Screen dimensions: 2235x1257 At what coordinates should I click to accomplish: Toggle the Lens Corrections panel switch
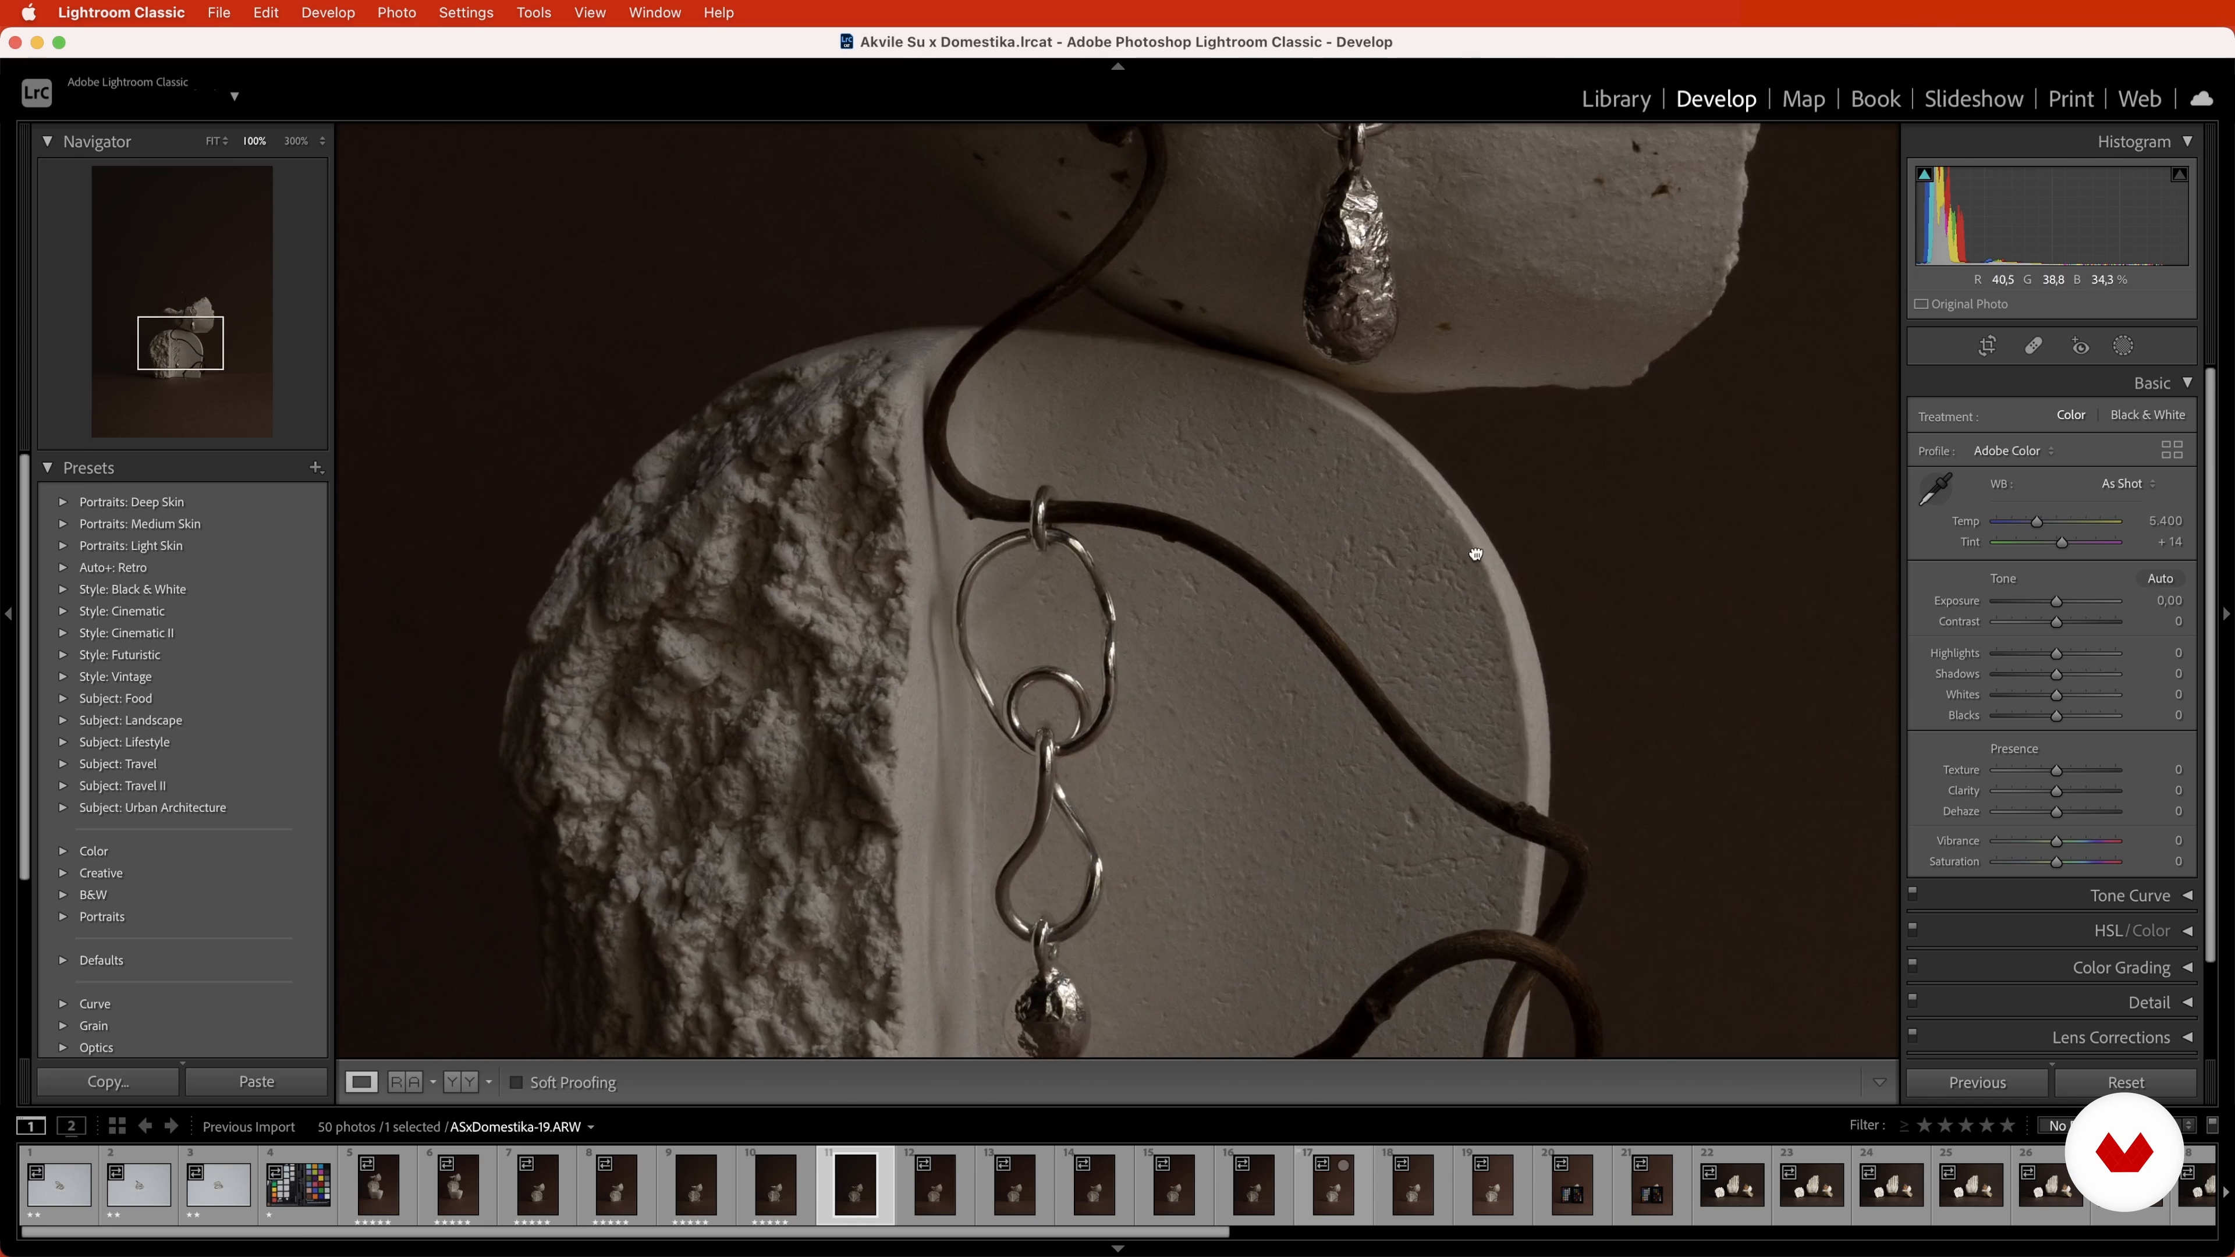coord(1913,1034)
